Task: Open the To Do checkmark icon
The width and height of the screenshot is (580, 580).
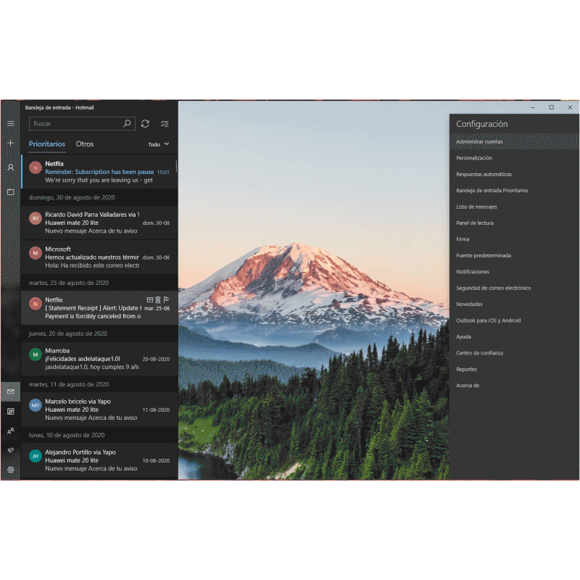Action: [10, 450]
